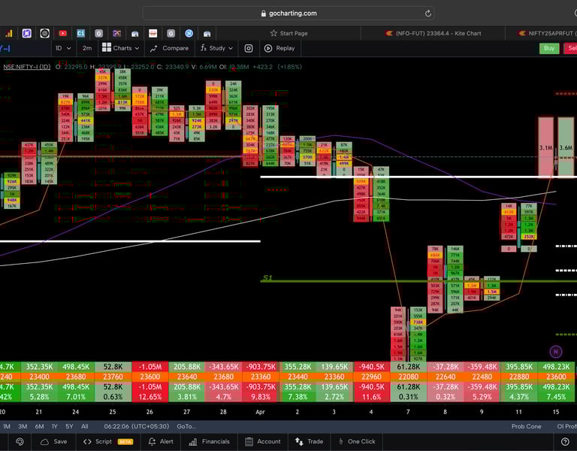Open the bar chart bookmark icon
The height and width of the screenshot is (451, 577).
pos(9,34)
